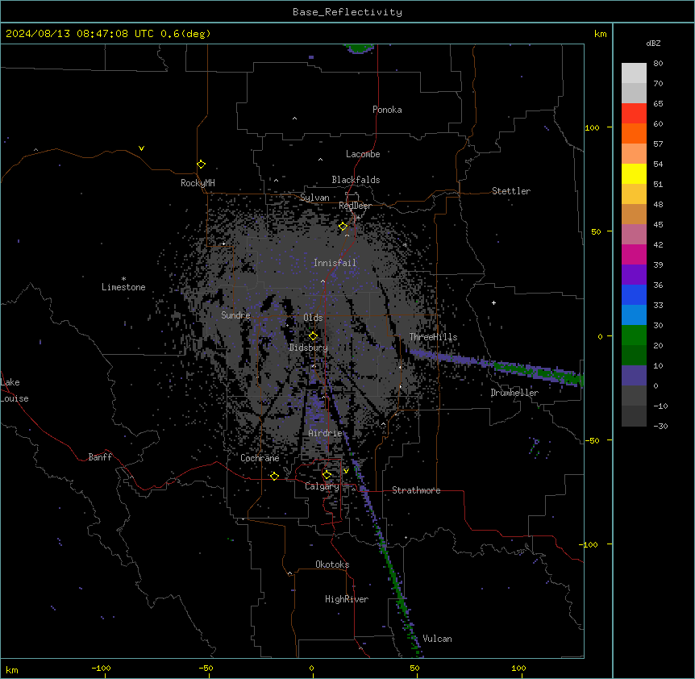Click the Drumheller town label
695x679 pixels.
pos(514,393)
